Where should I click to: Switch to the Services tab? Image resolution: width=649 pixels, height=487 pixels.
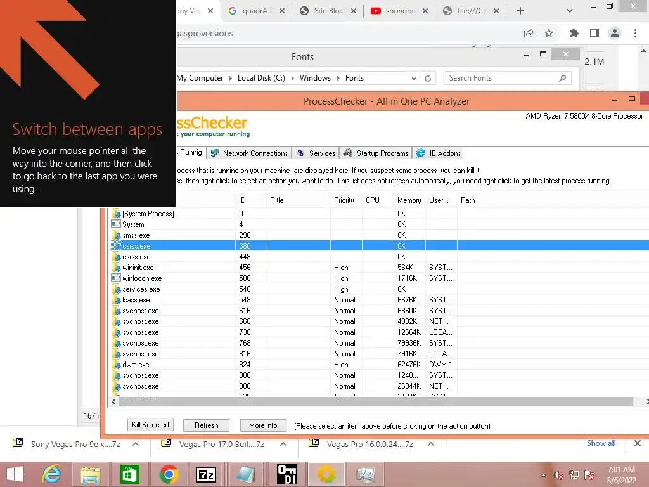click(316, 153)
